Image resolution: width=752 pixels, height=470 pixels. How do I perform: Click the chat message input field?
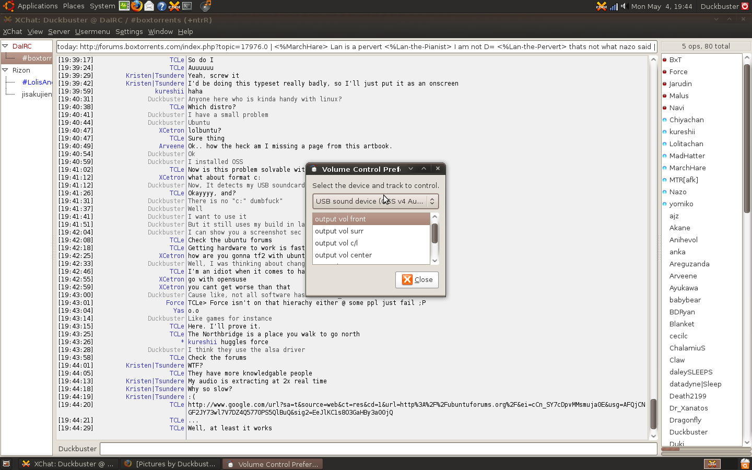(378, 449)
